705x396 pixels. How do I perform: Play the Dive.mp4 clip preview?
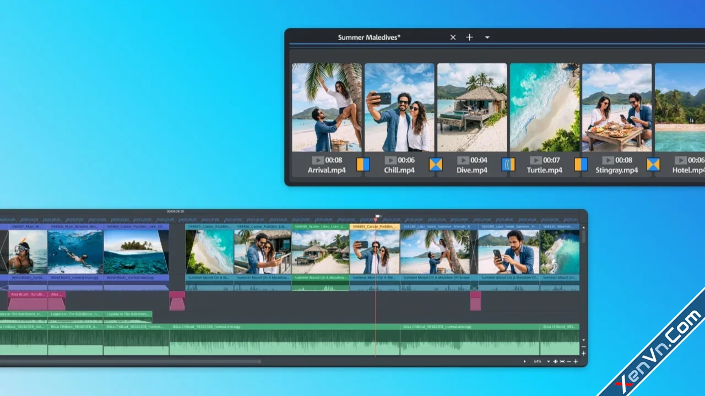[x=463, y=160]
